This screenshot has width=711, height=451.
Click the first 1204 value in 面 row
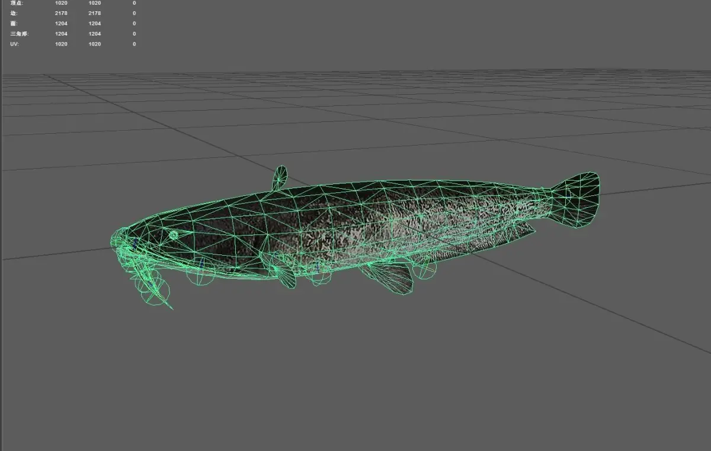tap(61, 24)
